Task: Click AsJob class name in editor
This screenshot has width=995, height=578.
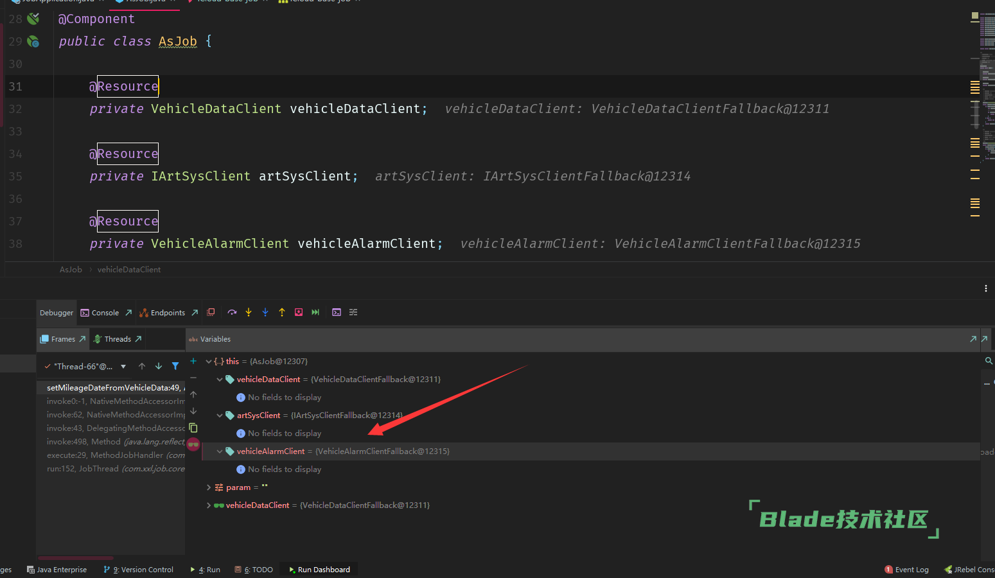Action: pos(178,41)
